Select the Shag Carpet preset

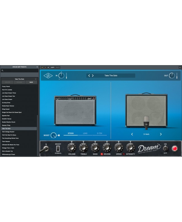[19, 109]
